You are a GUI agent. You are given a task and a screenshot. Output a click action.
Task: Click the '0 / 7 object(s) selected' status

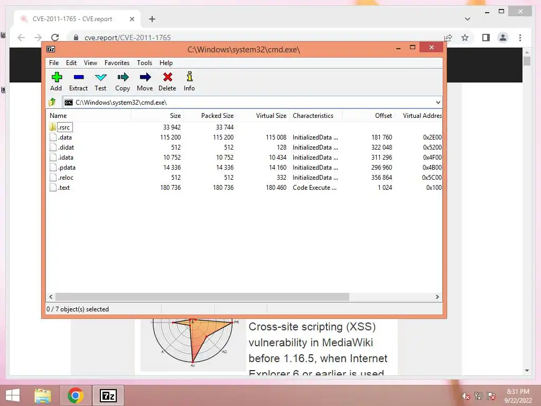pos(78,309)
